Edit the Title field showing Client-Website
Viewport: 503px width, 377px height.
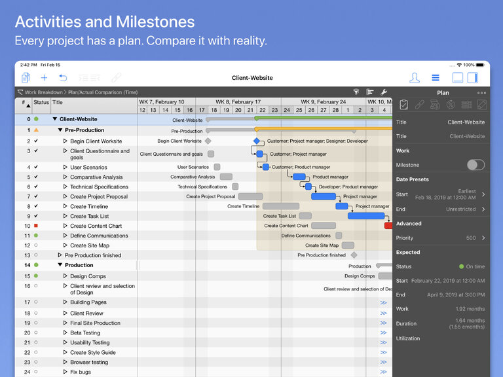[x=466, y=122]
